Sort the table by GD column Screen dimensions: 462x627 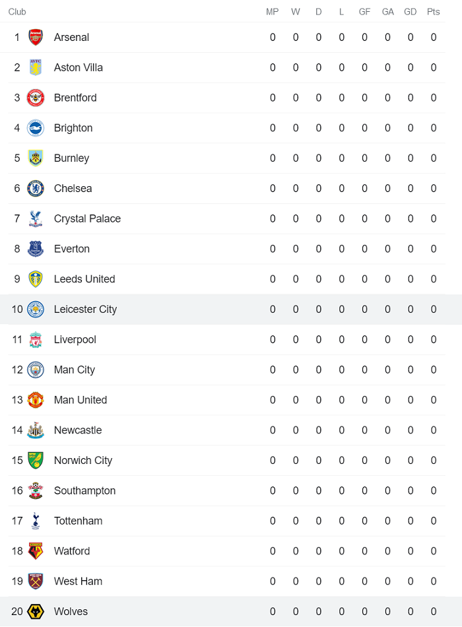(410, 11)
